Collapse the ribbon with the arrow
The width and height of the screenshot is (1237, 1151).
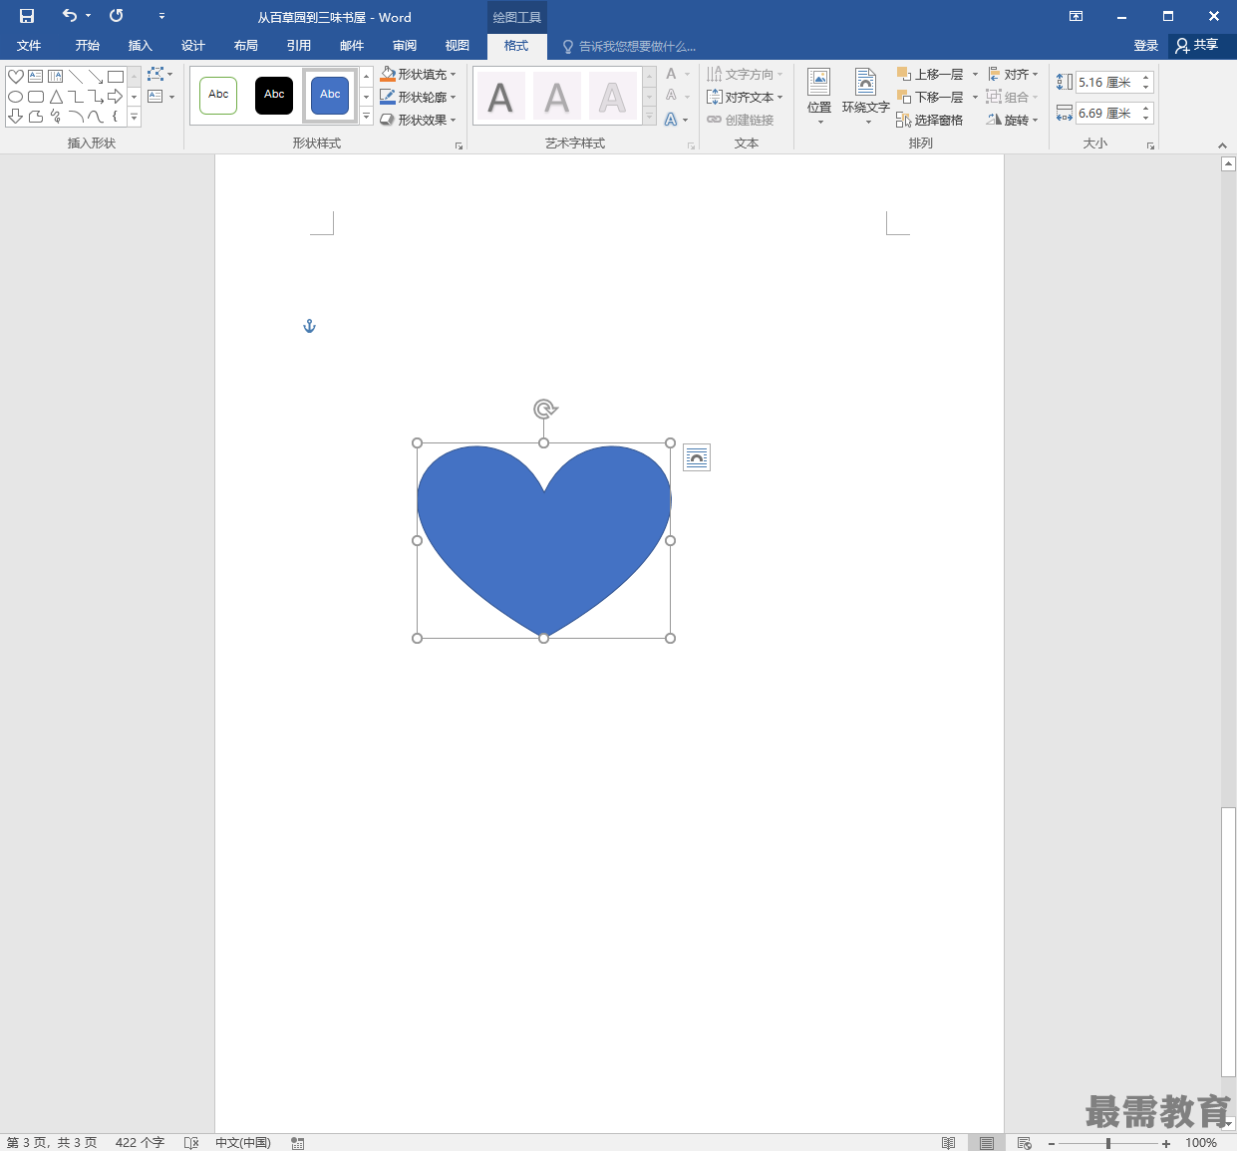[x=1223, y=145]
